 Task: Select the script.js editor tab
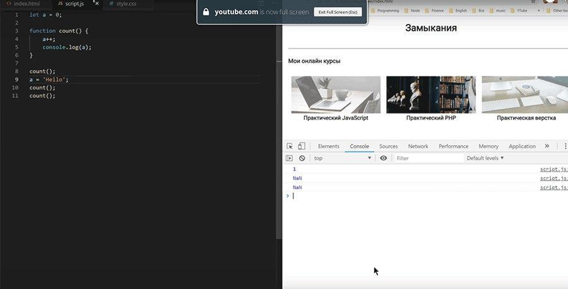pos(74,4)
